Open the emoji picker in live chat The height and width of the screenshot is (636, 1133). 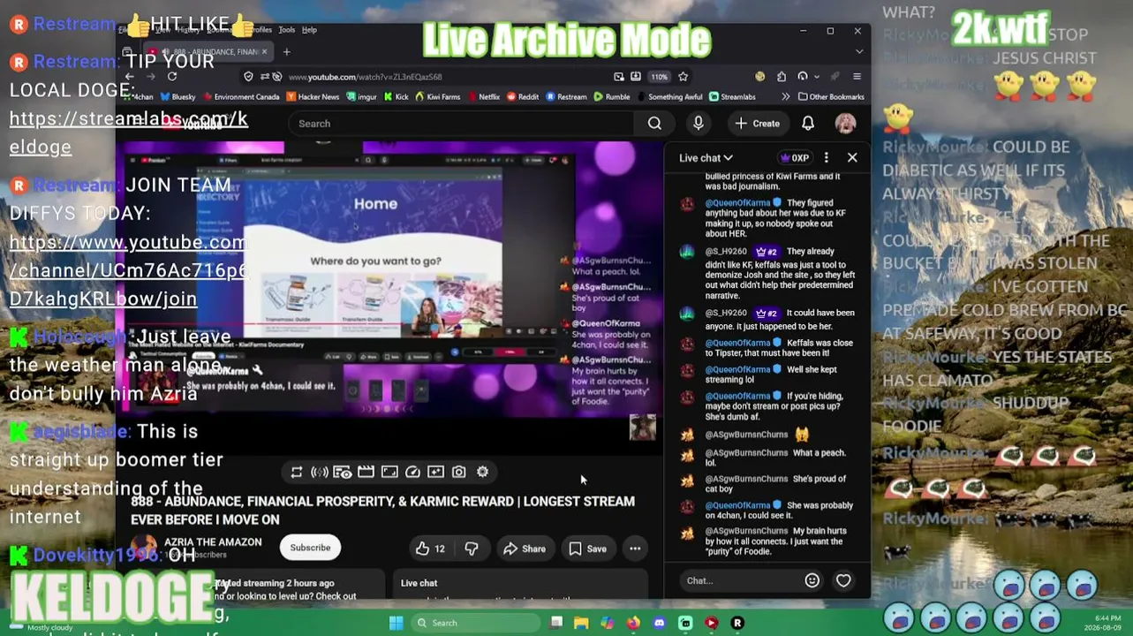tap(812, 580)
